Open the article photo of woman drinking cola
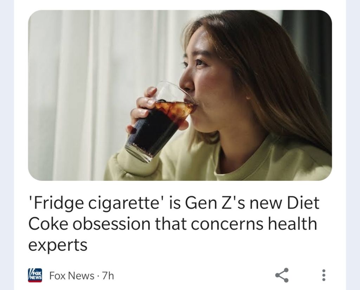Image resolution: width=360 pixels, height=290 pixels. 180,95
